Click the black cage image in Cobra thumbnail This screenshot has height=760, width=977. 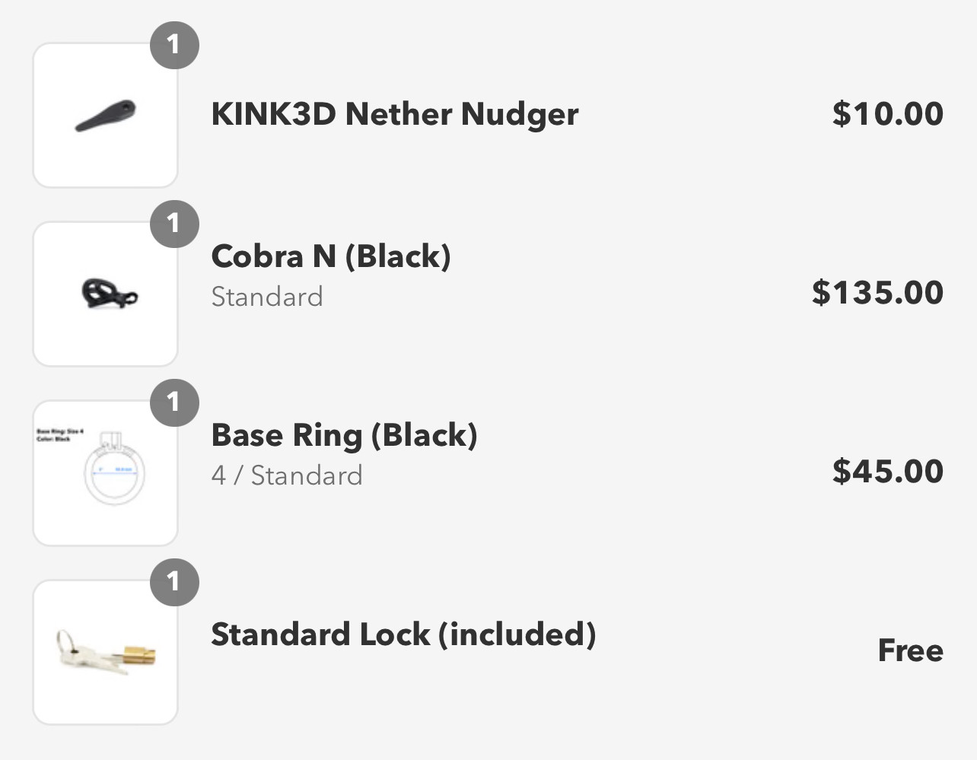[110, 294]
